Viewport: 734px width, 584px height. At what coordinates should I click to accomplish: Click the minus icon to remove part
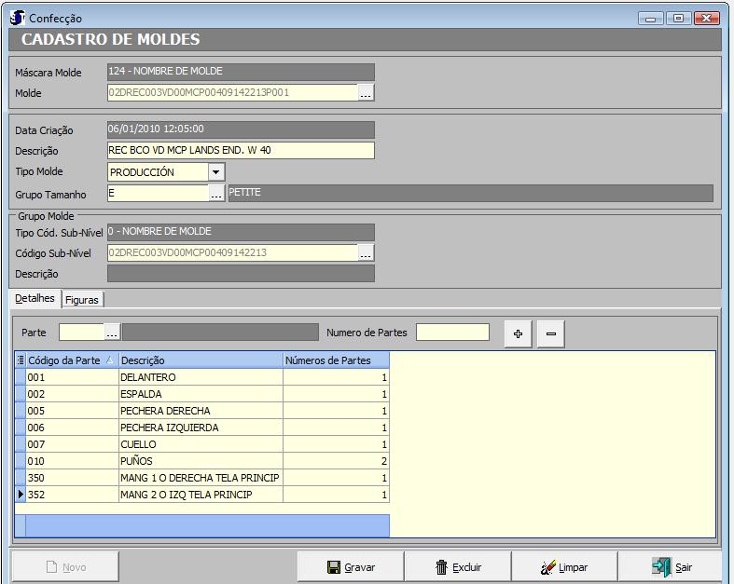550,333
